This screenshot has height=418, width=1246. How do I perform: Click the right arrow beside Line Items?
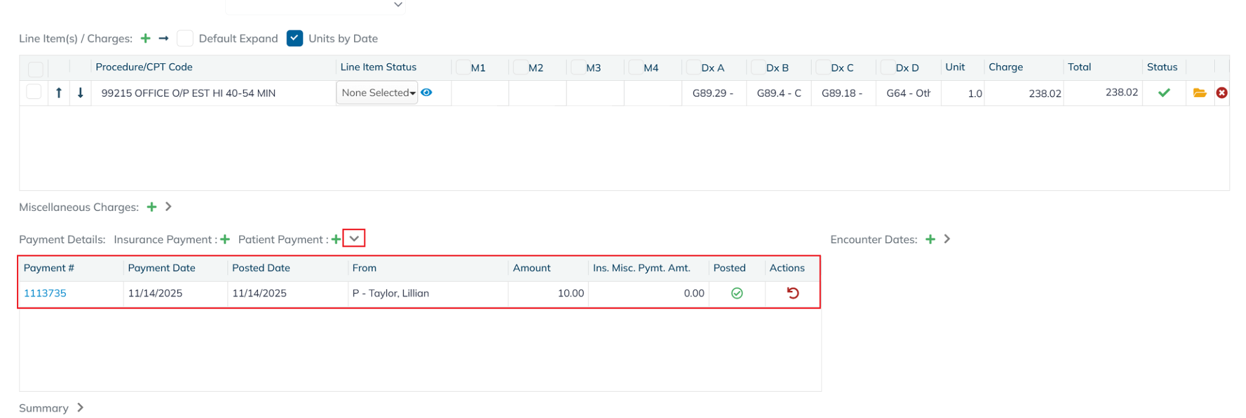[164, 39]
